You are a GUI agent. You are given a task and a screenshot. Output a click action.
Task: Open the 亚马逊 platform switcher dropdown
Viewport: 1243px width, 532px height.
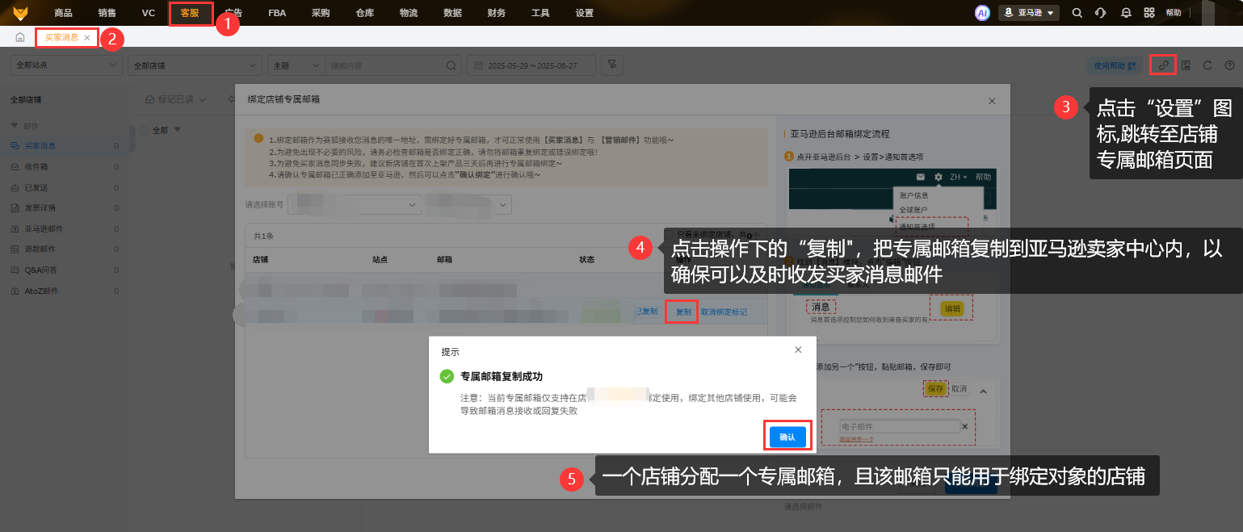1029,13
